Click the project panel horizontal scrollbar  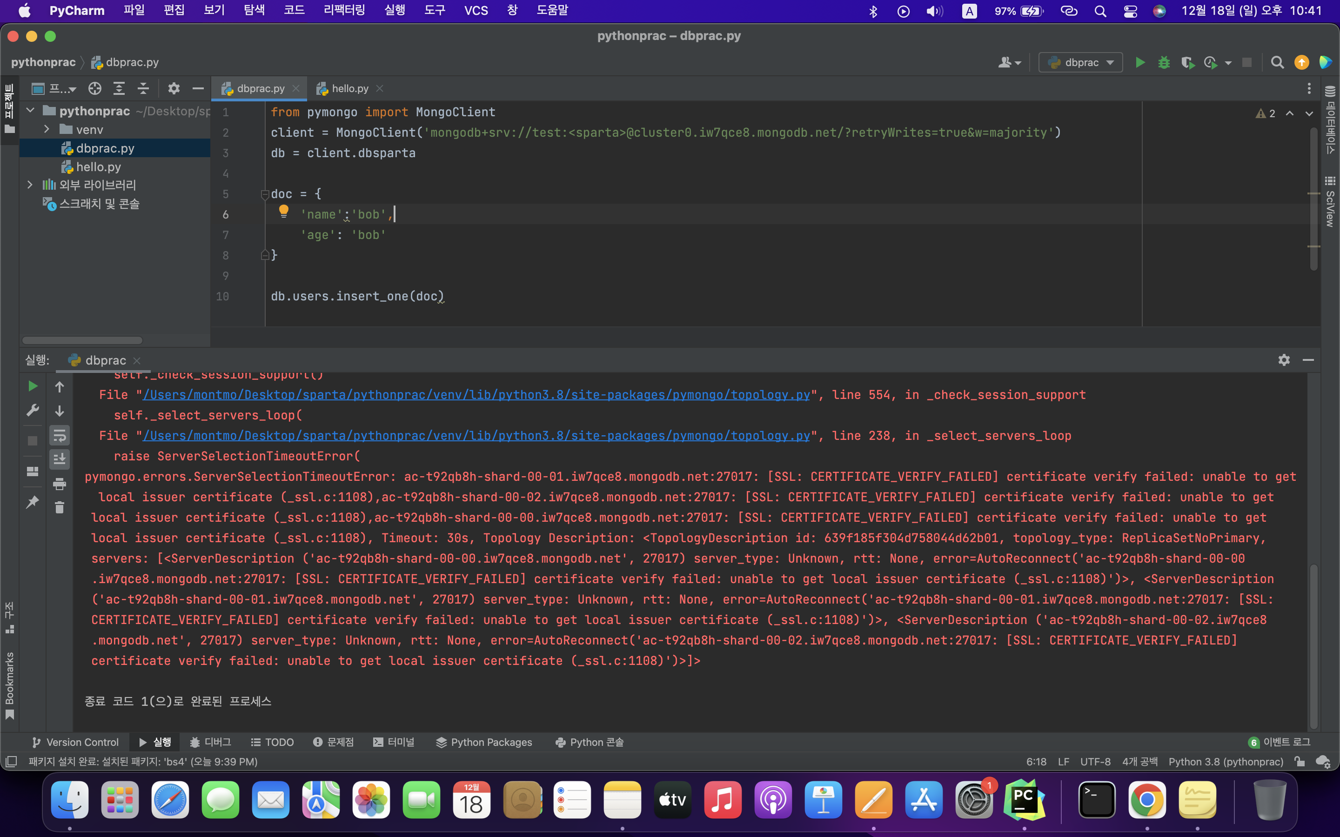click(82, 340)
